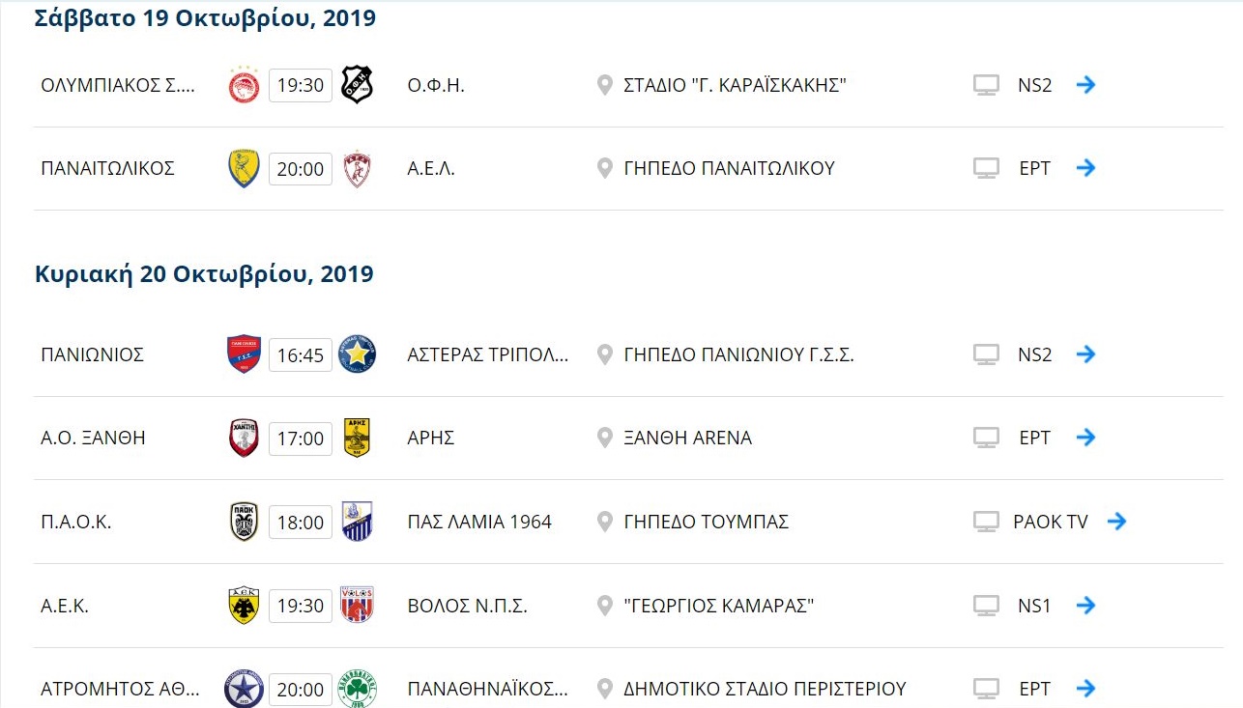Open the PAOK TV match details arrow
Screen dimensions: 1243x708
tap(1117, 522)
